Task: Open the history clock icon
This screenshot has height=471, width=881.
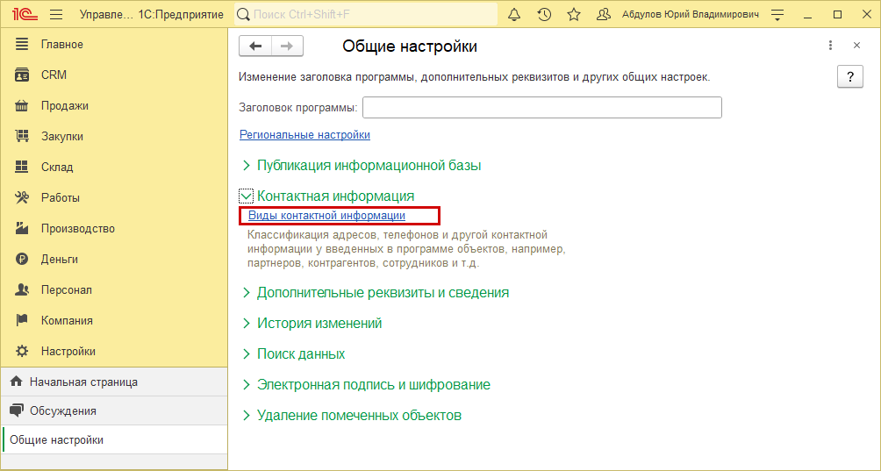Action: 544,14
